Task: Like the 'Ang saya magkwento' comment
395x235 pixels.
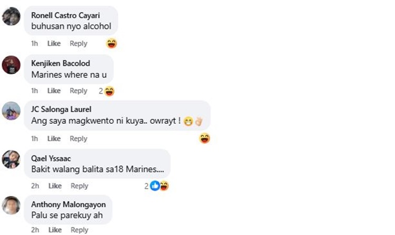Action: tap(54, 139)
